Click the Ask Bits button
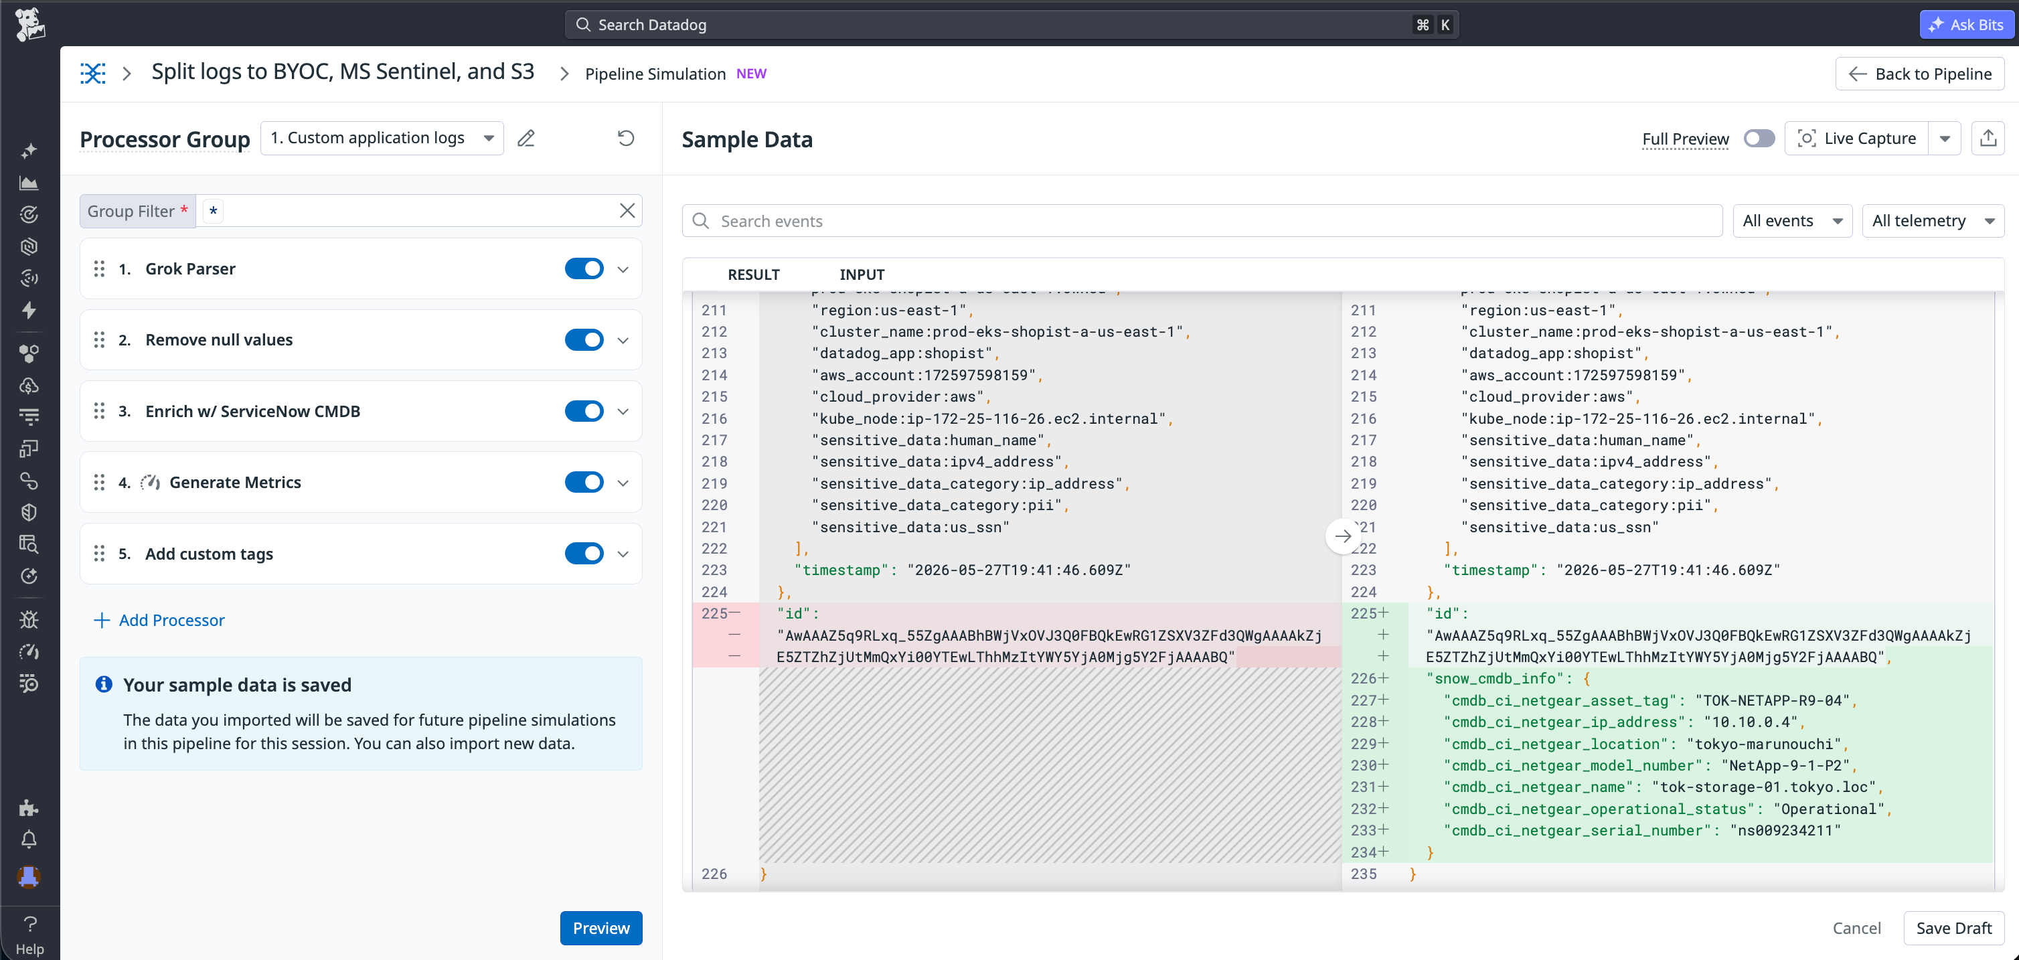 pos(1967,24)
